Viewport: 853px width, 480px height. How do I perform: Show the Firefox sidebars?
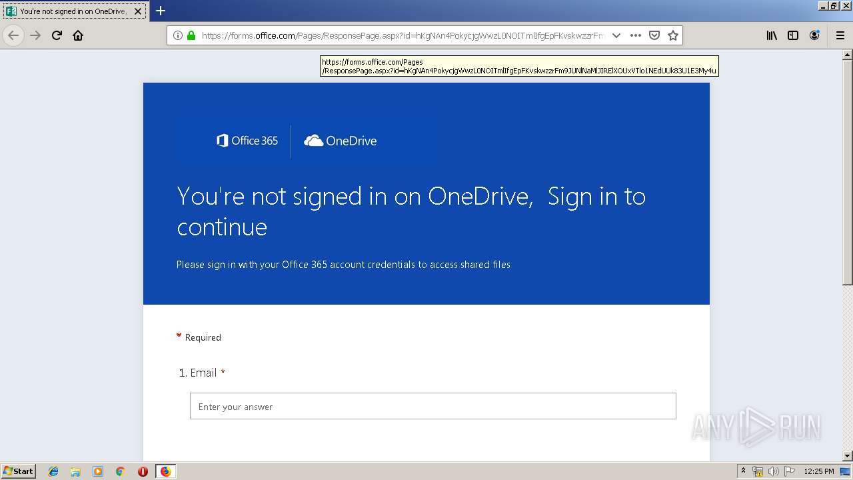click(x=793, y=35)
